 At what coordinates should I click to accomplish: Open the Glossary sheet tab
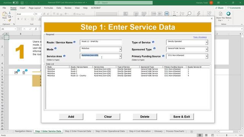click(158, 131)
